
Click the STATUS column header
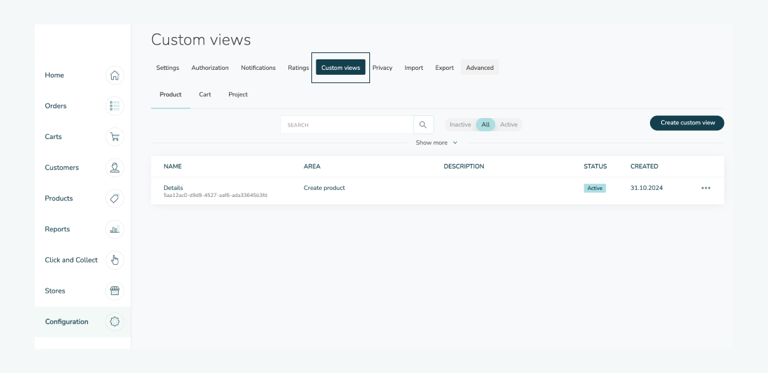(595, 167)
